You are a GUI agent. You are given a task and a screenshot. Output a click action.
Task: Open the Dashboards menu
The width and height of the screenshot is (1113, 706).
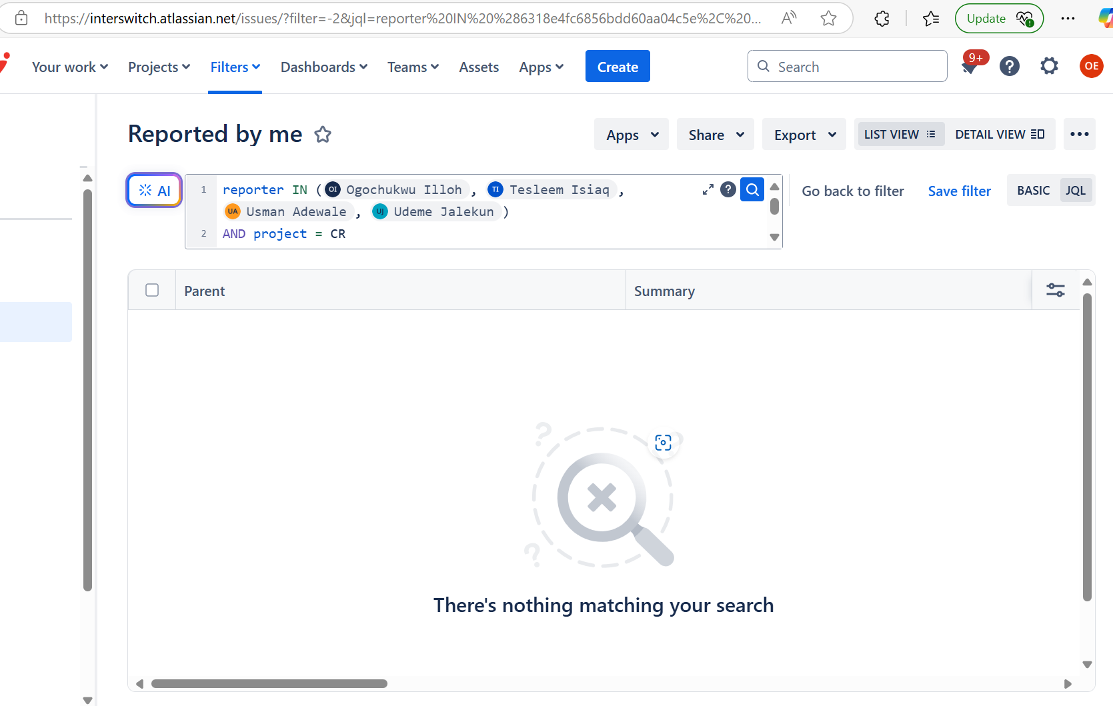tap(323, 67)
